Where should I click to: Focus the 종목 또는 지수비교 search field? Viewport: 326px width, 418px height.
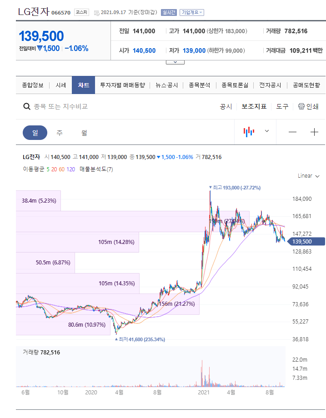[61, 107]
